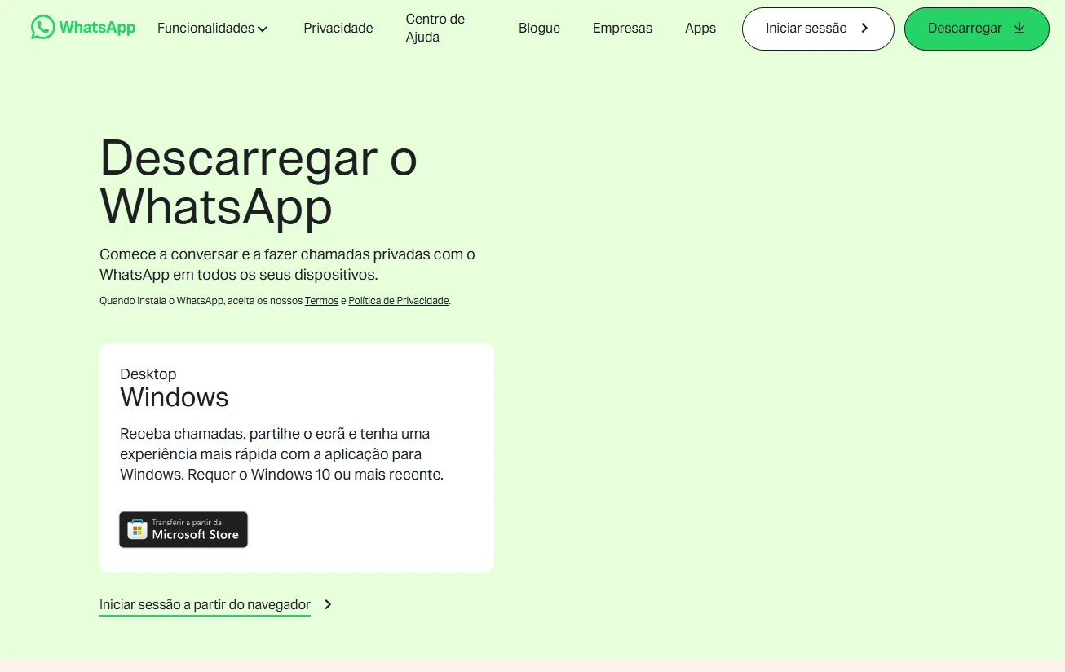1065x672 pixels.
Task: Download WhatsApp from the Microsoft Store badge
Action: pyautogui.click(x=183, y=529)
